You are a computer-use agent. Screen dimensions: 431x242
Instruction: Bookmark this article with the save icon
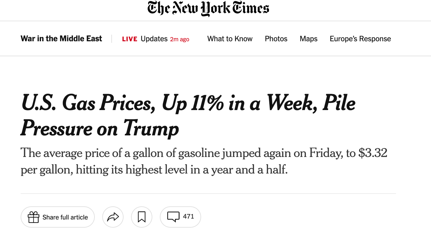142,217
